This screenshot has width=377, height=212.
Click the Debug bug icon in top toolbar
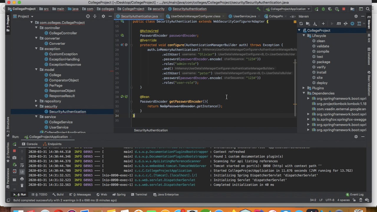(x=323, y=9)
